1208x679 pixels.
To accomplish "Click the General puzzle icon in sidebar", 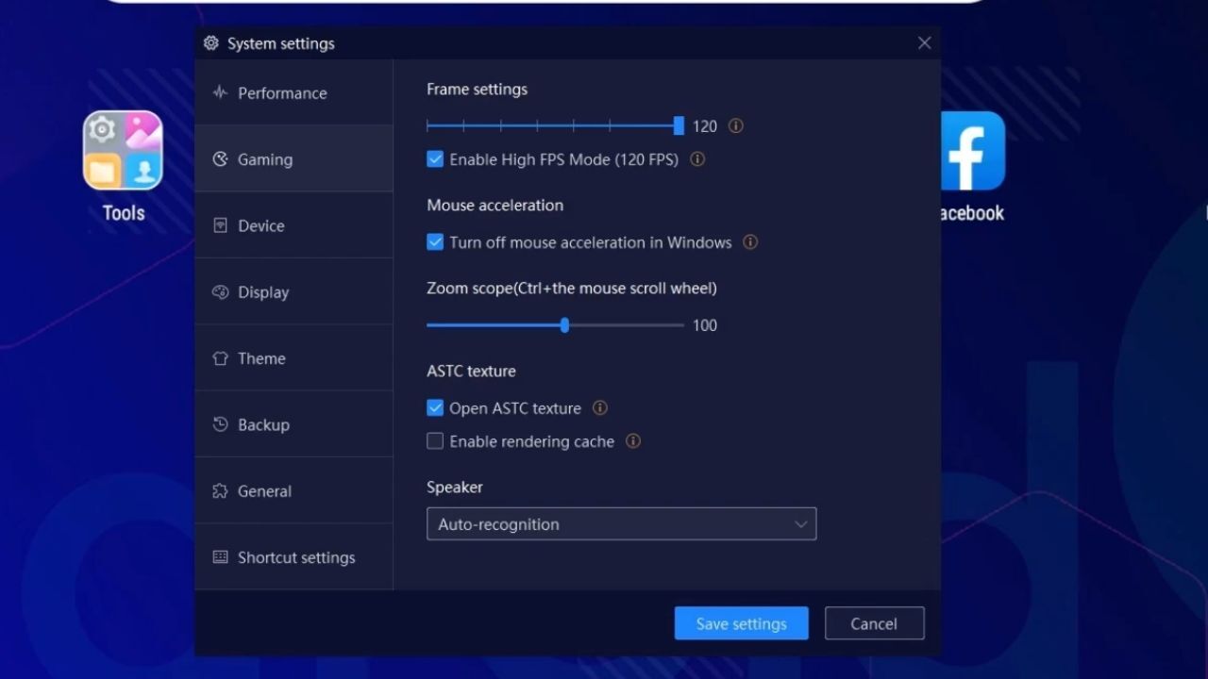I will click(220, 491).
